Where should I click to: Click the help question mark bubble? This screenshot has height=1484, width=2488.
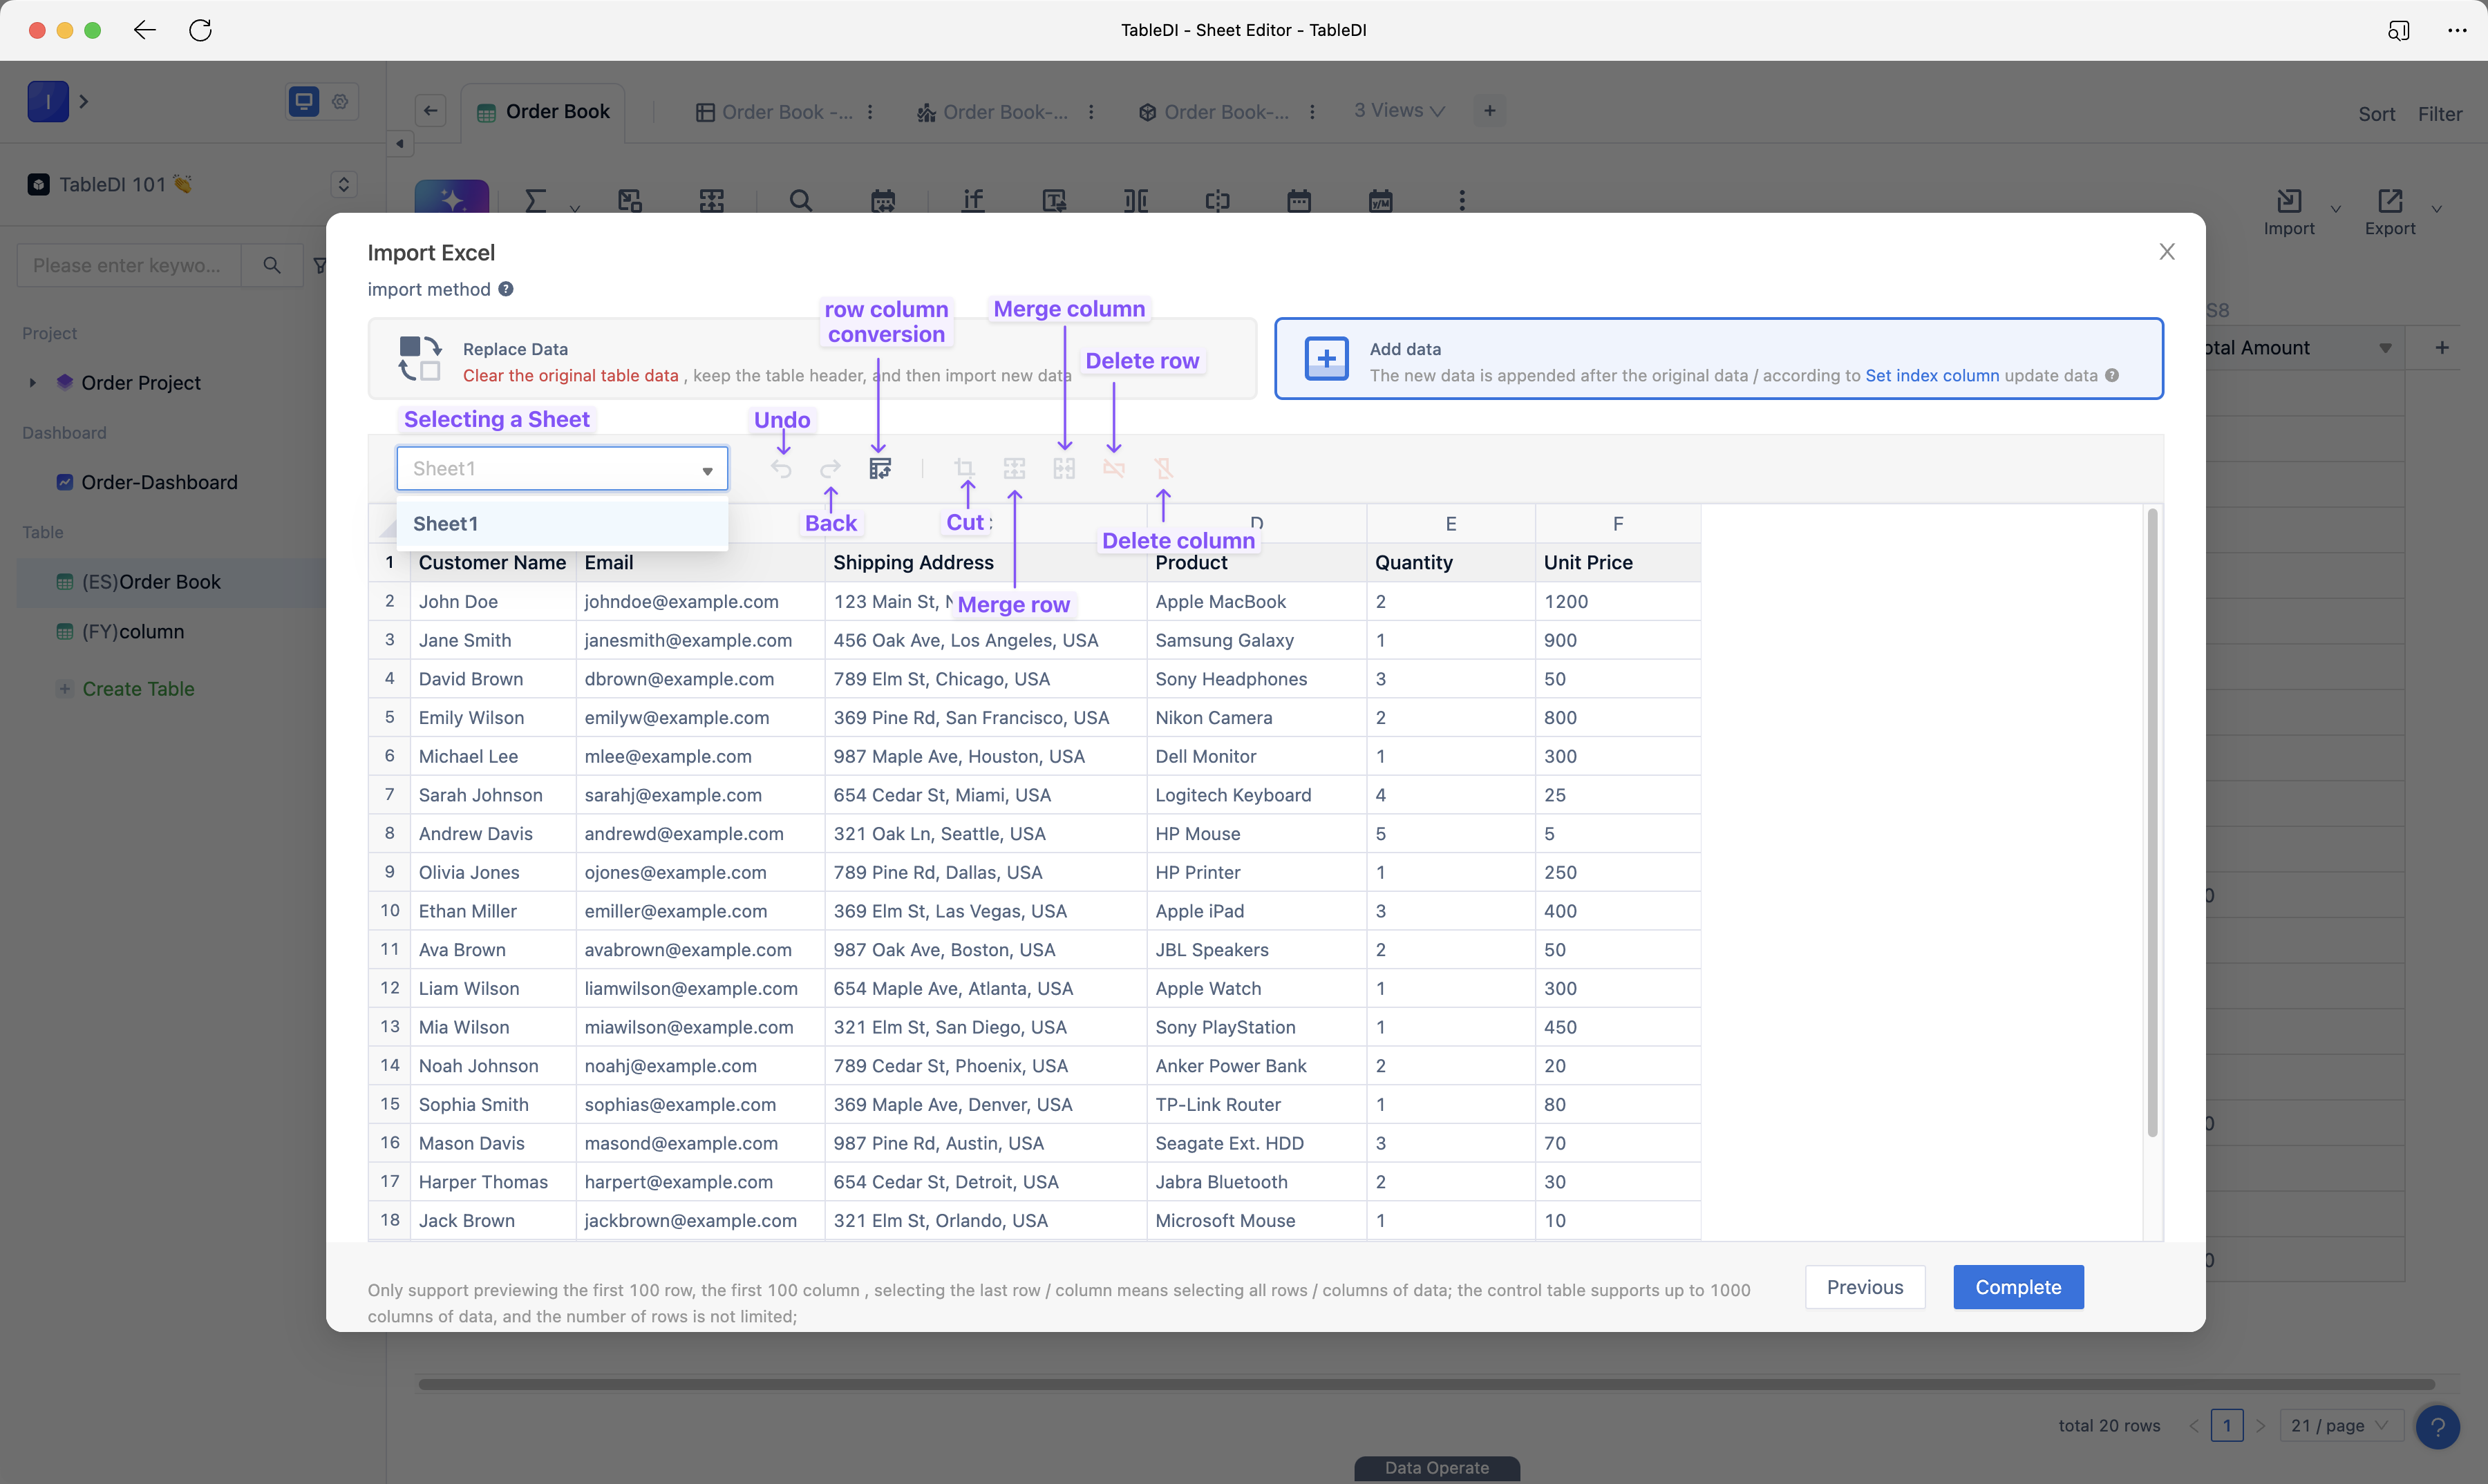coord(2438,1426)
